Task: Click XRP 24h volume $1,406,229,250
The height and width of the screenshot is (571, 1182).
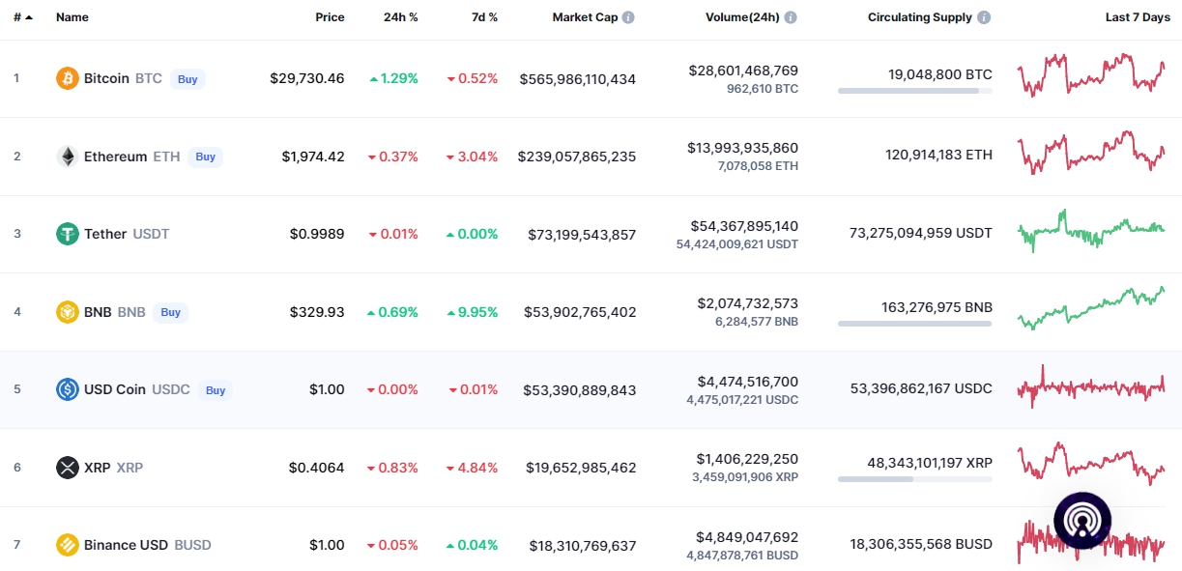Action: (x=747, y=459)
